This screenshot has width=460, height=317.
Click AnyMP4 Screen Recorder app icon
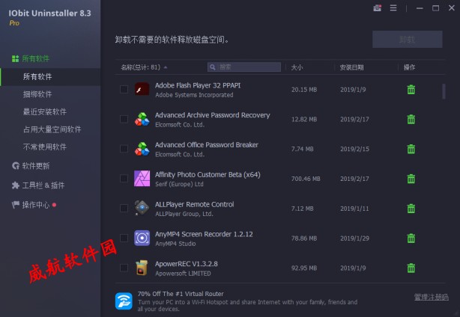[142, 238]
